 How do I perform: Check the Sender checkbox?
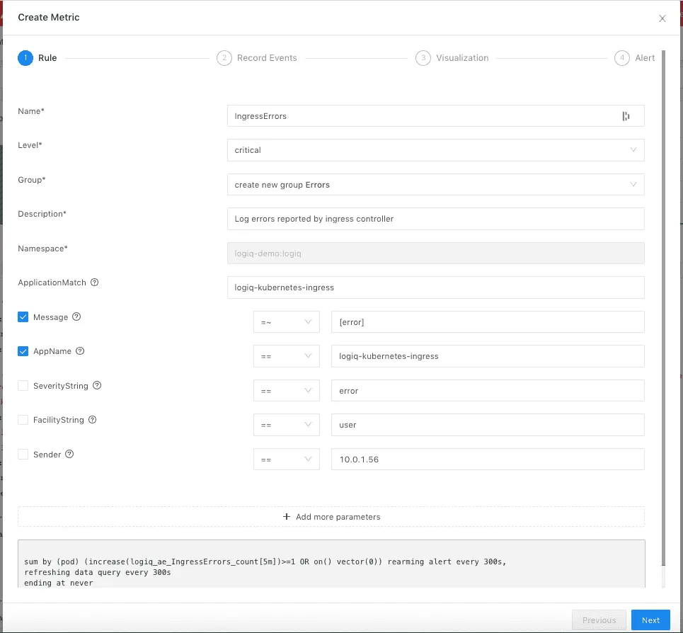(x=23, y=454)
